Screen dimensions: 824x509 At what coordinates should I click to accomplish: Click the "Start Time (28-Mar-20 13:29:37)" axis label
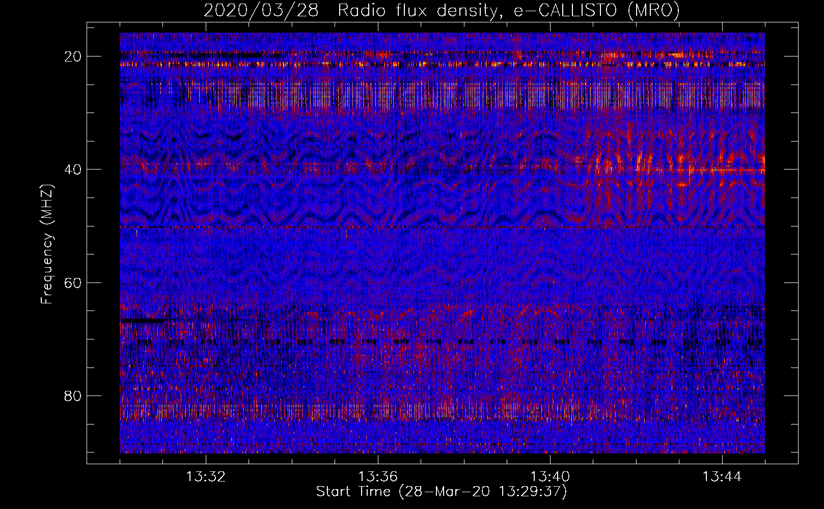coord(442,492)
